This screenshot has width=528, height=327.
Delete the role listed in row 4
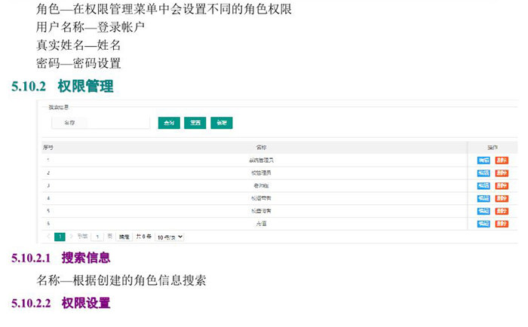[502, 198]
